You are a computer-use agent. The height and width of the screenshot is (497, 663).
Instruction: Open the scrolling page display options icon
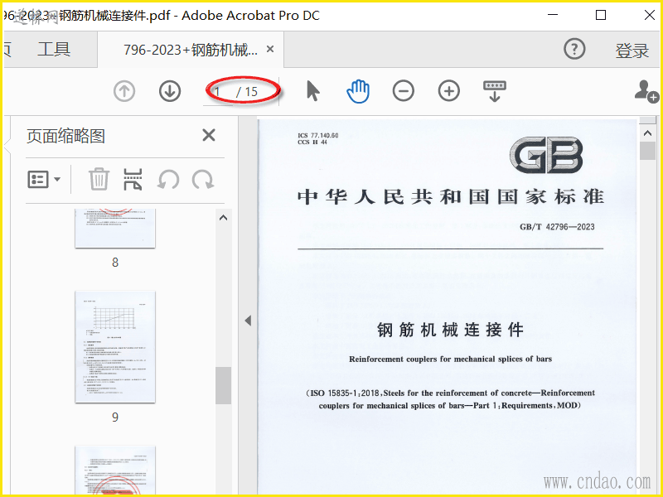[495, 91]
